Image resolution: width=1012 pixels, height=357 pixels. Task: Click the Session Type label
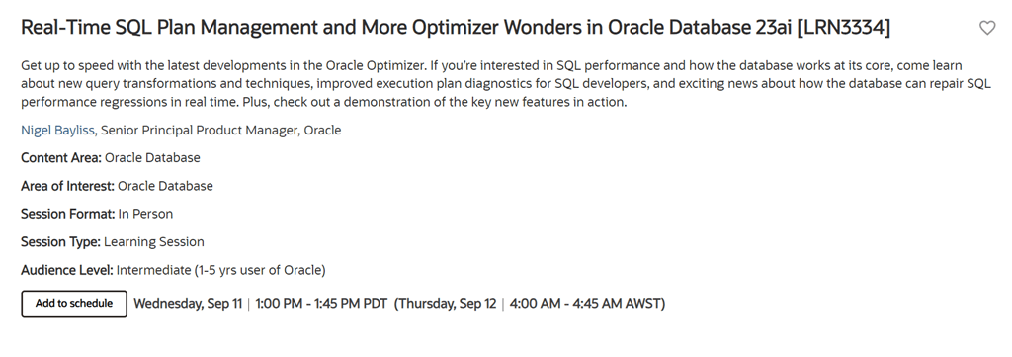coord(60,242)
